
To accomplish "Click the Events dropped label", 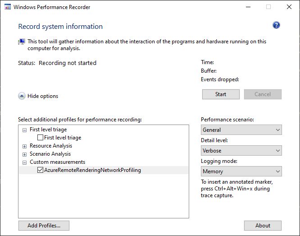I will pyautogui.click(x=220, y=79).
